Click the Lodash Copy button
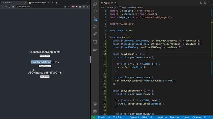This screenshot has height=119, width=213. (45, 56)
